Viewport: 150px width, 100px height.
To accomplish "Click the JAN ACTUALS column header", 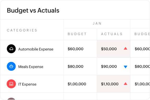I will pos(112,34).
